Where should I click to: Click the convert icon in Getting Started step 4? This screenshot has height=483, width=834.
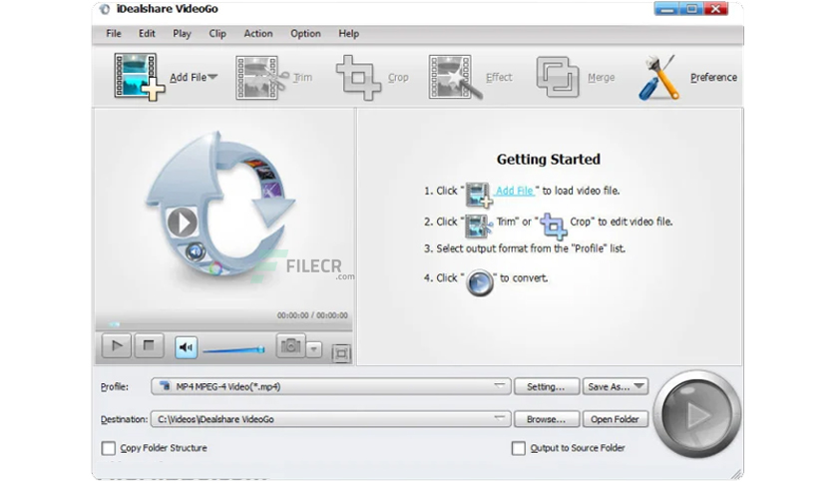pos(479,282)
